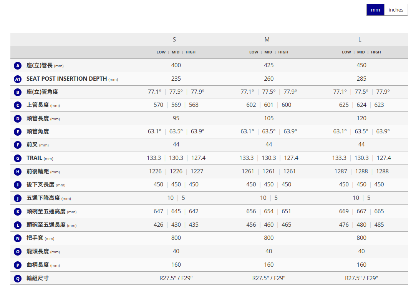The image size is (416, 289).
Task: Click the 1261 wheelbase value for M LOW
Action: [x=248, y=171]
